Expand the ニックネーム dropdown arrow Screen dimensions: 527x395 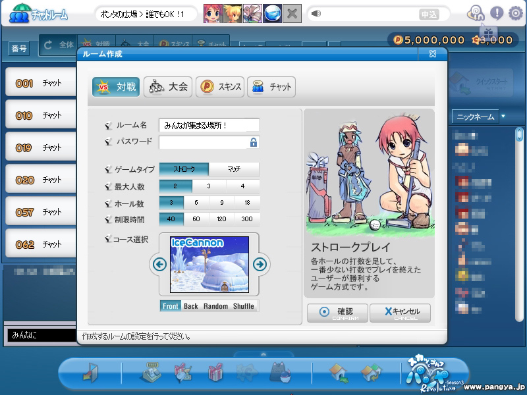(x=504, y=117)
